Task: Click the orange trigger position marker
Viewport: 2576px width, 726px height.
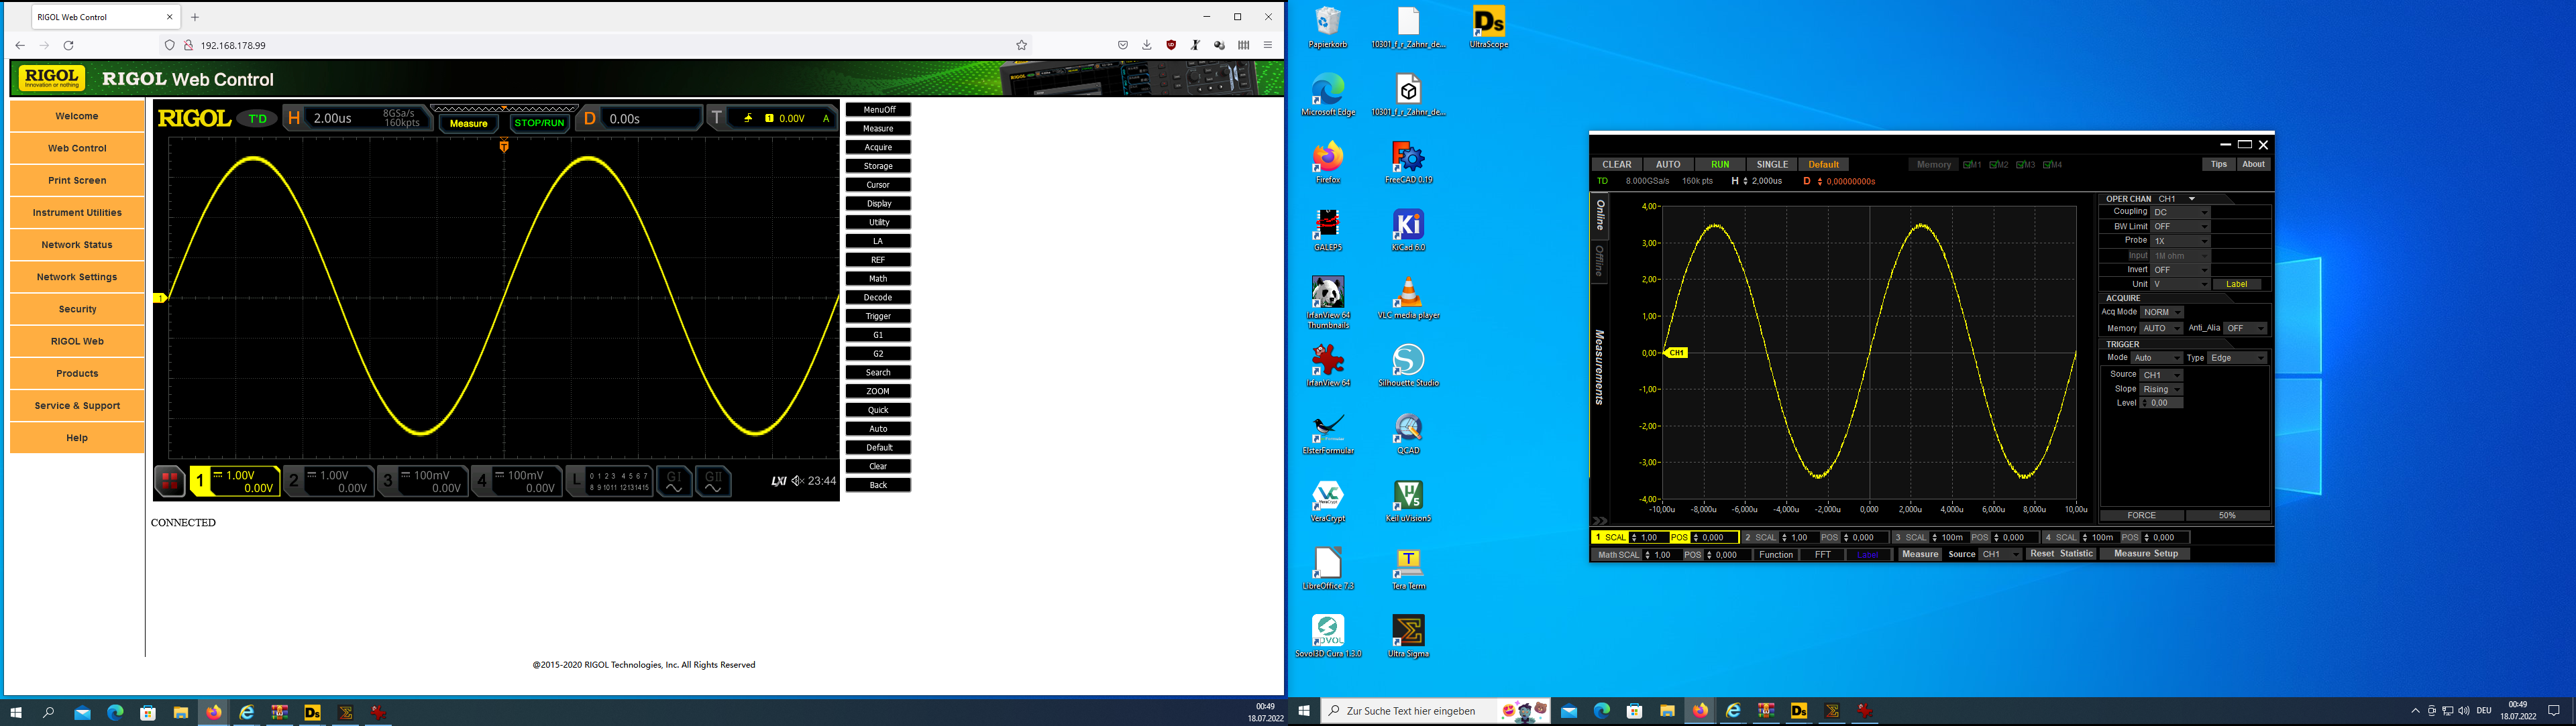Action: coord(504,145)
